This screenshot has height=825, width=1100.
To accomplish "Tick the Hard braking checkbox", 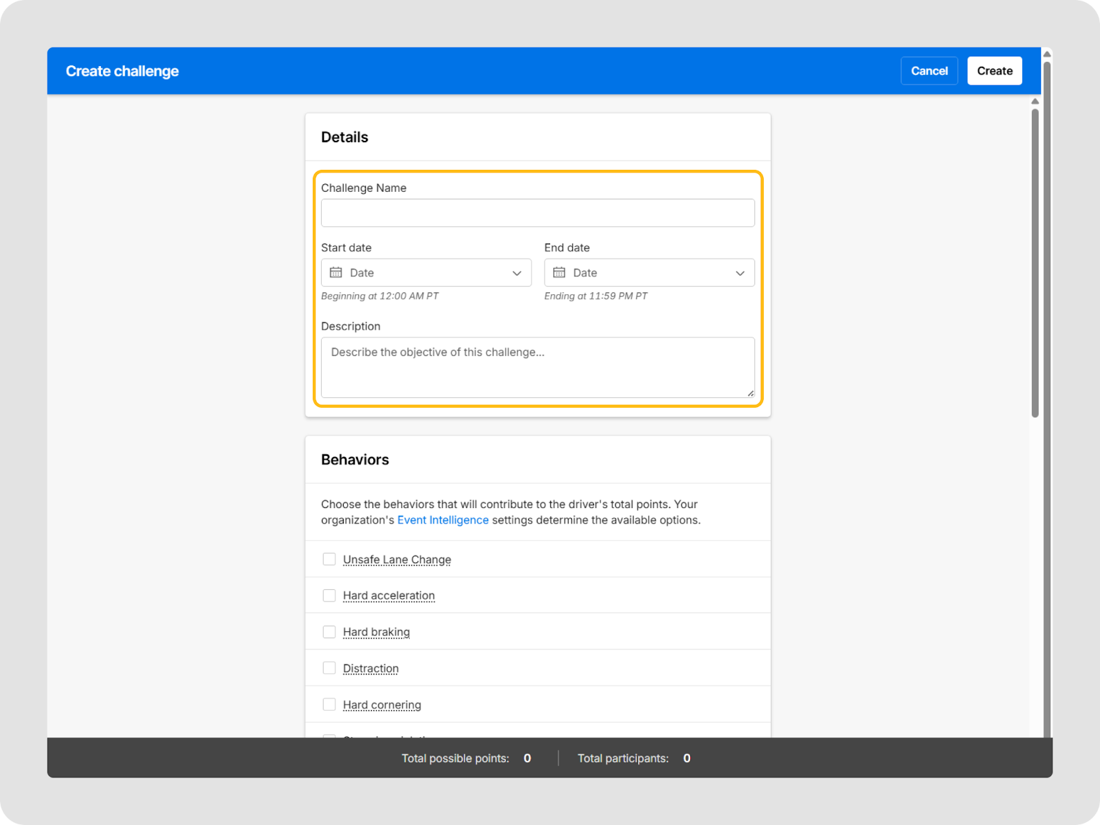I will [x=329, y=632].
